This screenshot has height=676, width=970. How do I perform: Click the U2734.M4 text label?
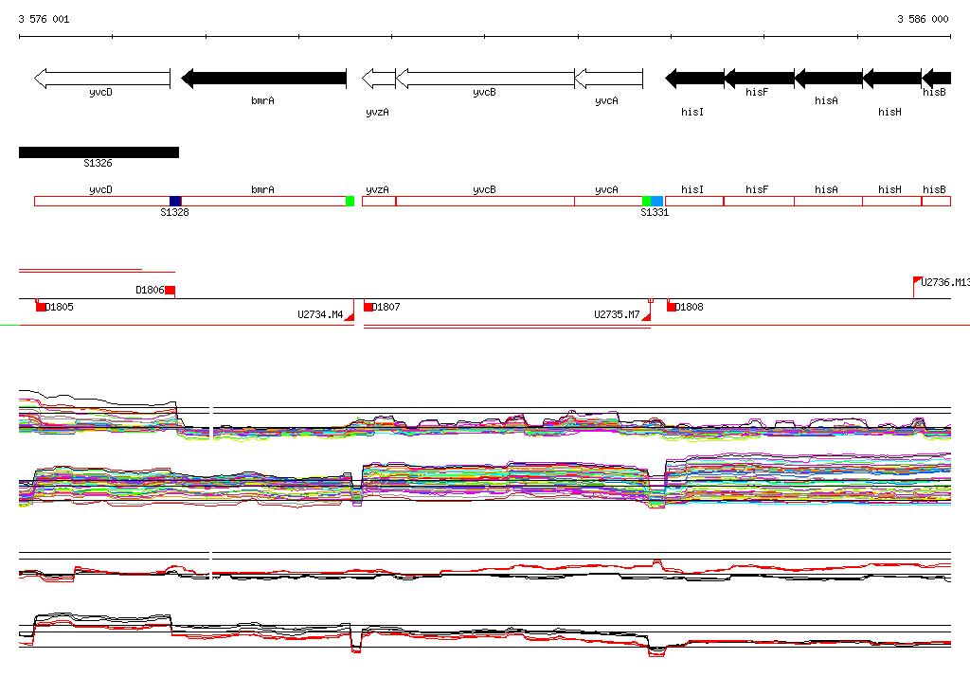(320, 315)
